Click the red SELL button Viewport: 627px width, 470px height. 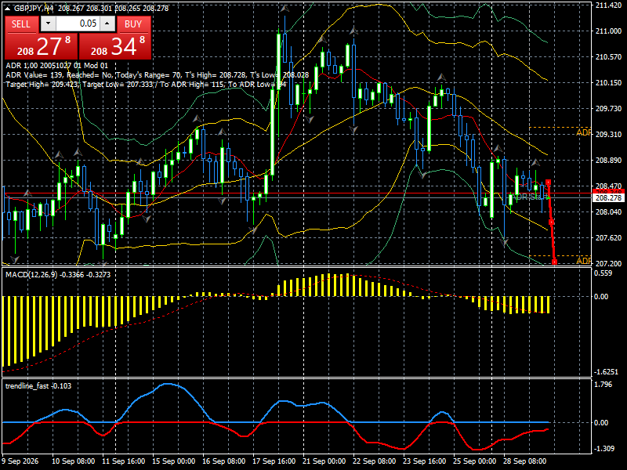tap(22, 24)
